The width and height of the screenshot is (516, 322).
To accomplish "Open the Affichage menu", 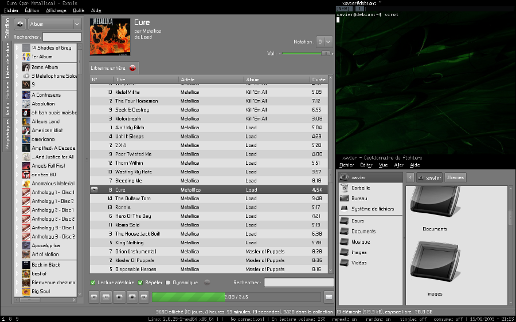I will (56, 10).
